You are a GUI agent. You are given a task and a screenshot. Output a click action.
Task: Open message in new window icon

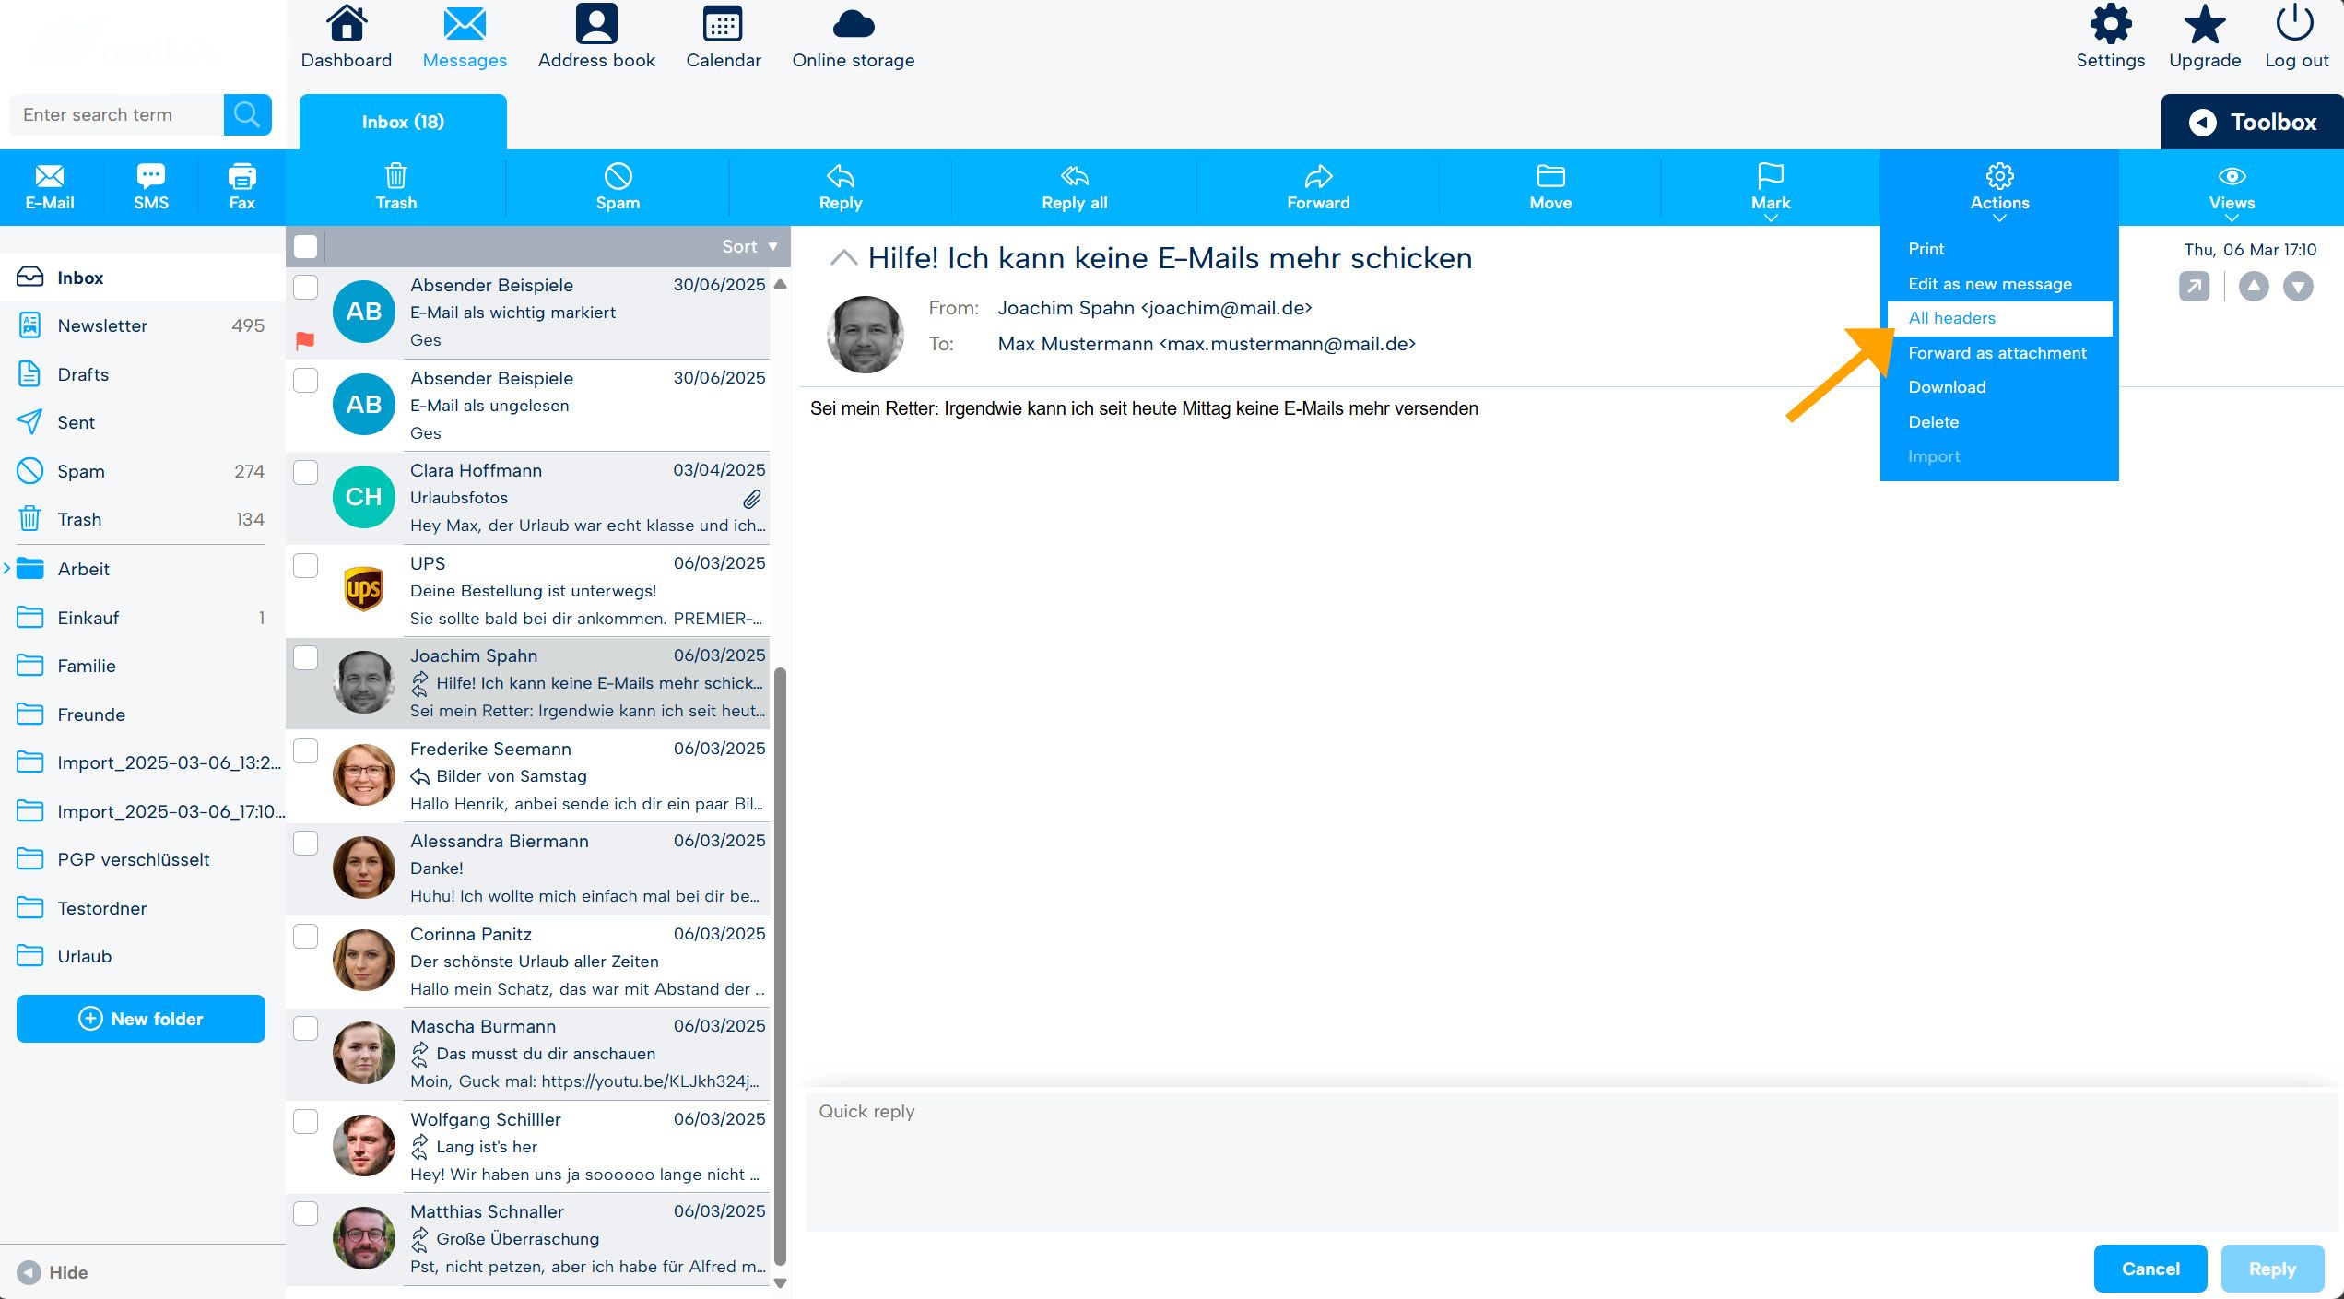point(2194,287)
